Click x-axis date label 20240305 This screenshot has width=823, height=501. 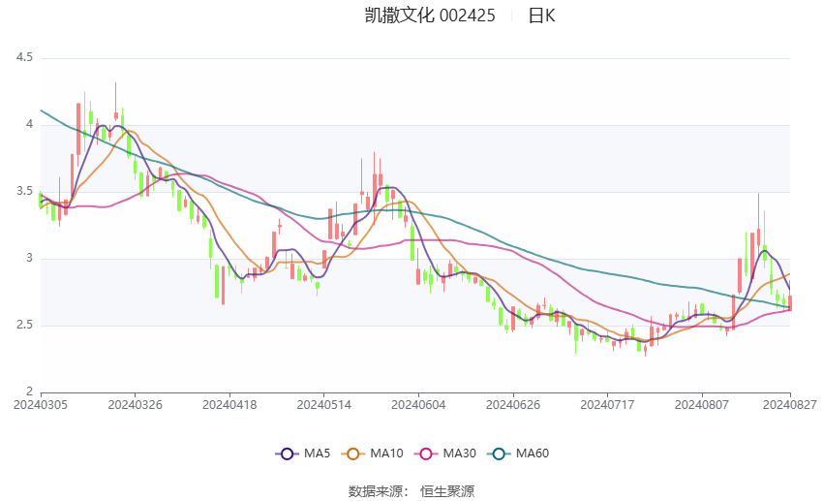[x=41, y=405]
